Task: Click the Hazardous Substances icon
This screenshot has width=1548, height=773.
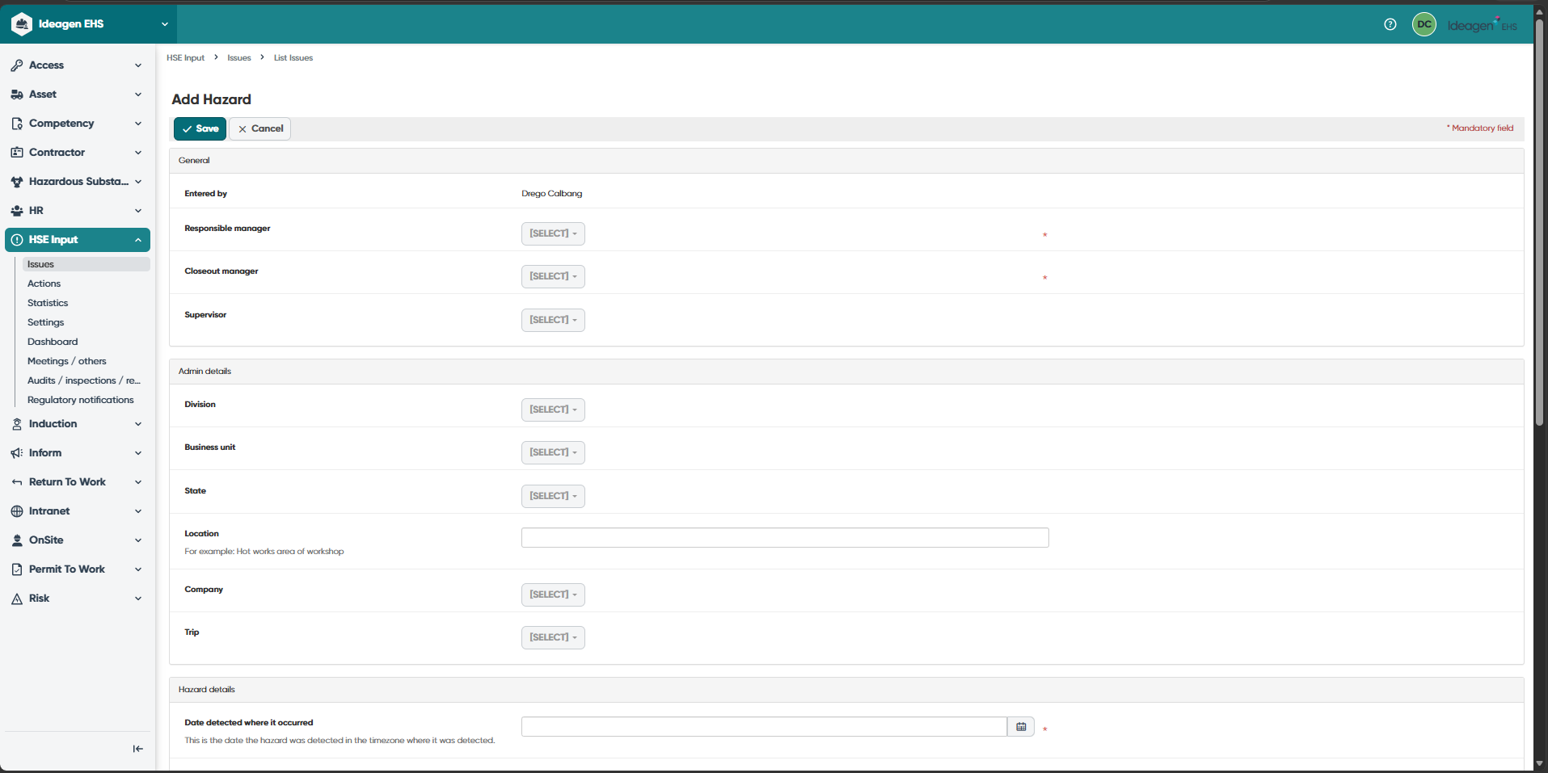Action: 17,182
